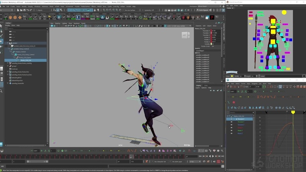The image size is (306, 172).
Task: Click the user account button in the status line
Action: (x=202, y=10)
